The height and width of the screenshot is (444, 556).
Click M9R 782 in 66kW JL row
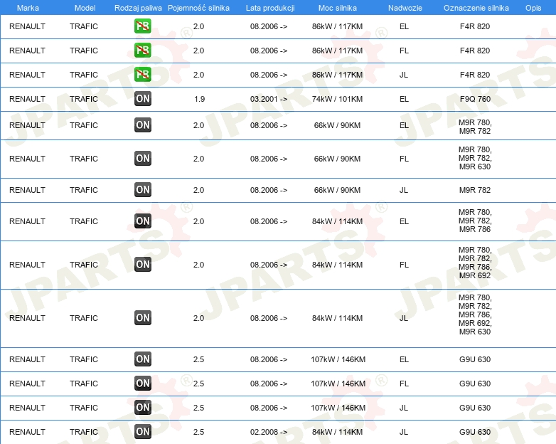click(x=475, y=190)
